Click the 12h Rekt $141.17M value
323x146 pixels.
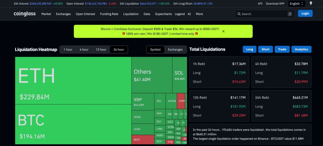238,98
